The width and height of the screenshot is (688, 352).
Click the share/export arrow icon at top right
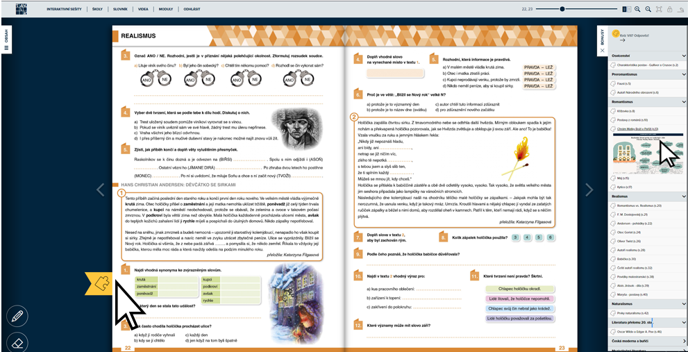[680, 9]
